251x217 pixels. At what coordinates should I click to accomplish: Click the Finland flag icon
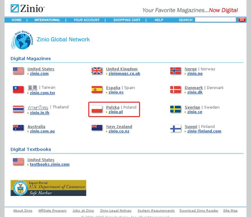point(175,129)
